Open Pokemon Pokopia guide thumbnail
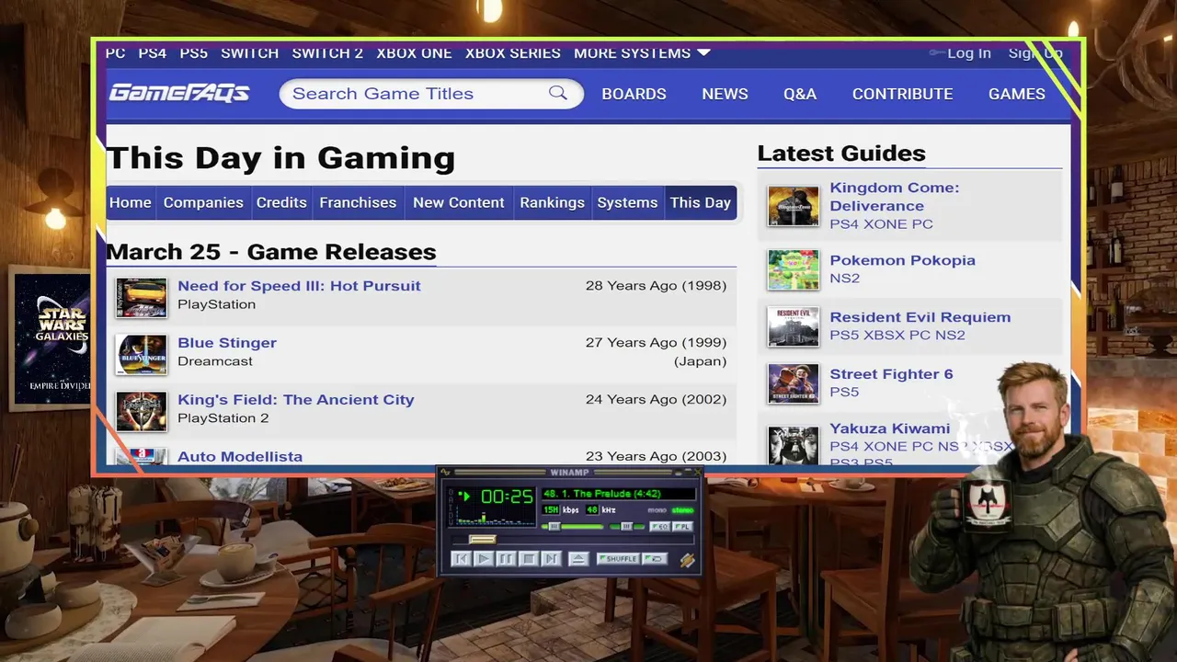Image resolution: width=1177 pixels, height=662 pixels. [794, 269]
